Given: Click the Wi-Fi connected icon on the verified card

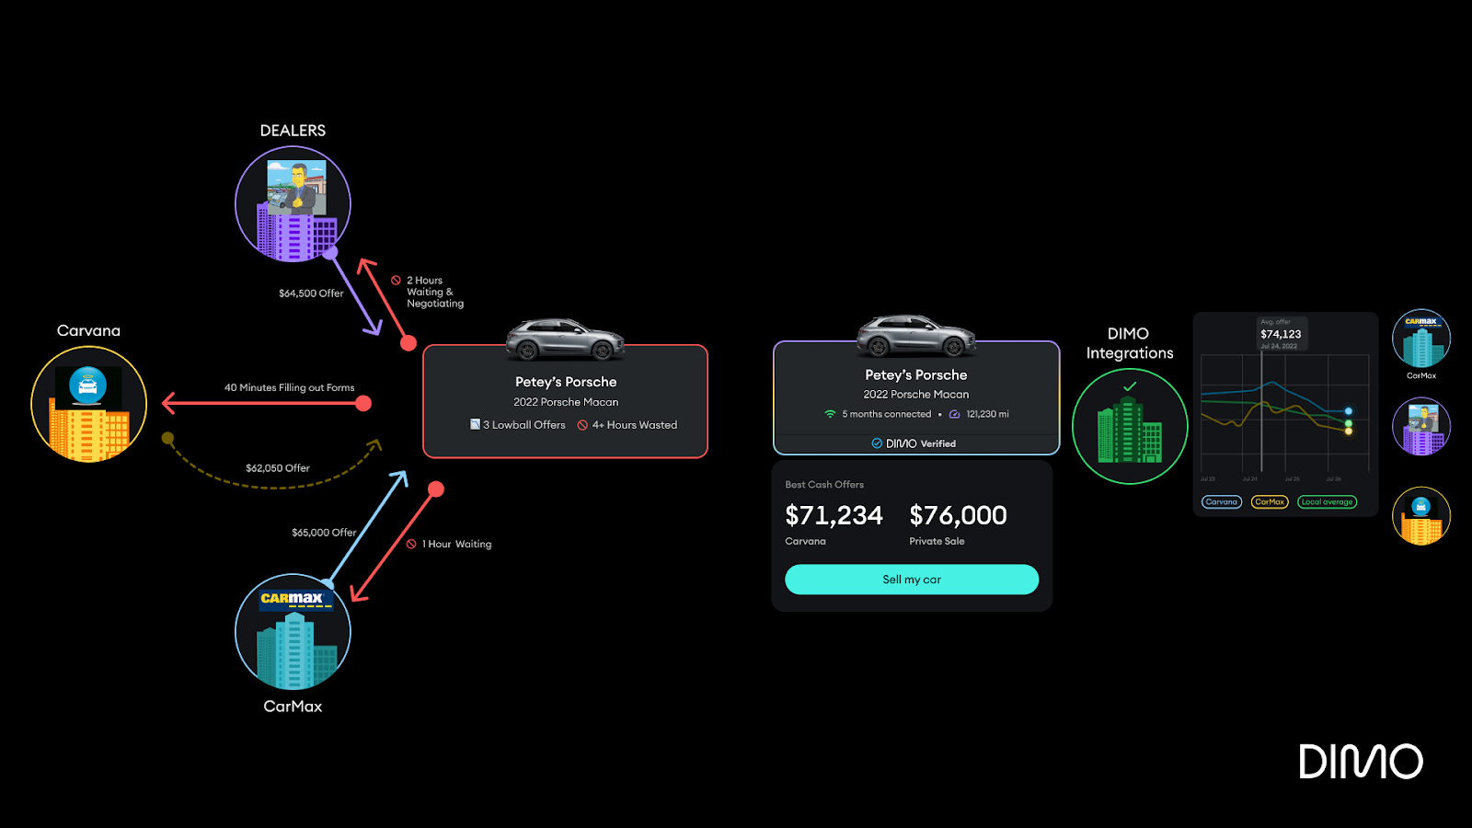Looking at the screenshot, I should pos(830,414).
